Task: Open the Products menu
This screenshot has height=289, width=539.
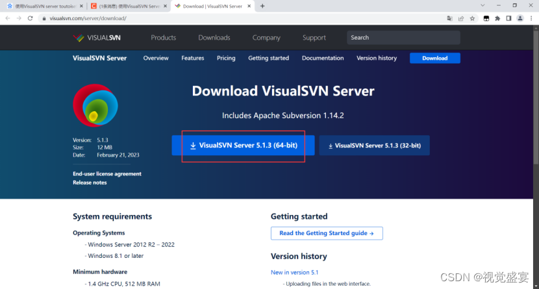Action: [x=163, y=38]
